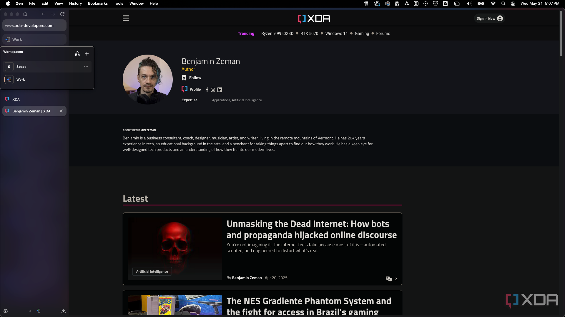Open the XDA hamburger menu
The height and width of the screenshot is (317, 565).
coord(126,18)
